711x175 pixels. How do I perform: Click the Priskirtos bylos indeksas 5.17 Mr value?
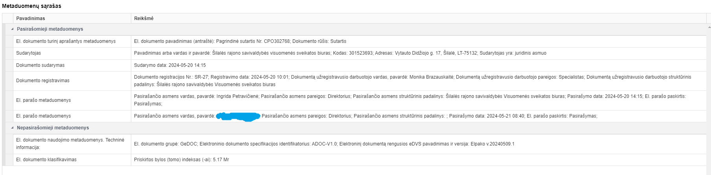(182, 160)
